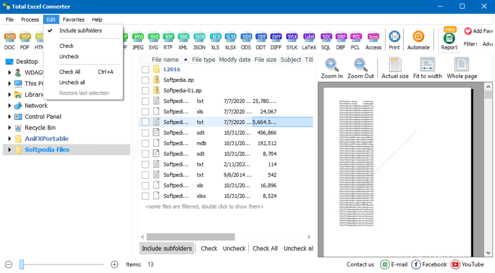Expand the Control Panel node
The height and width of the screenshot is (273, 495).
pyautogui.click(x=10, y=117)
